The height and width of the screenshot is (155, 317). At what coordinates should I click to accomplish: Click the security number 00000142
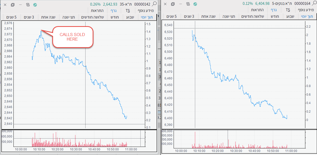click(142, 4)
